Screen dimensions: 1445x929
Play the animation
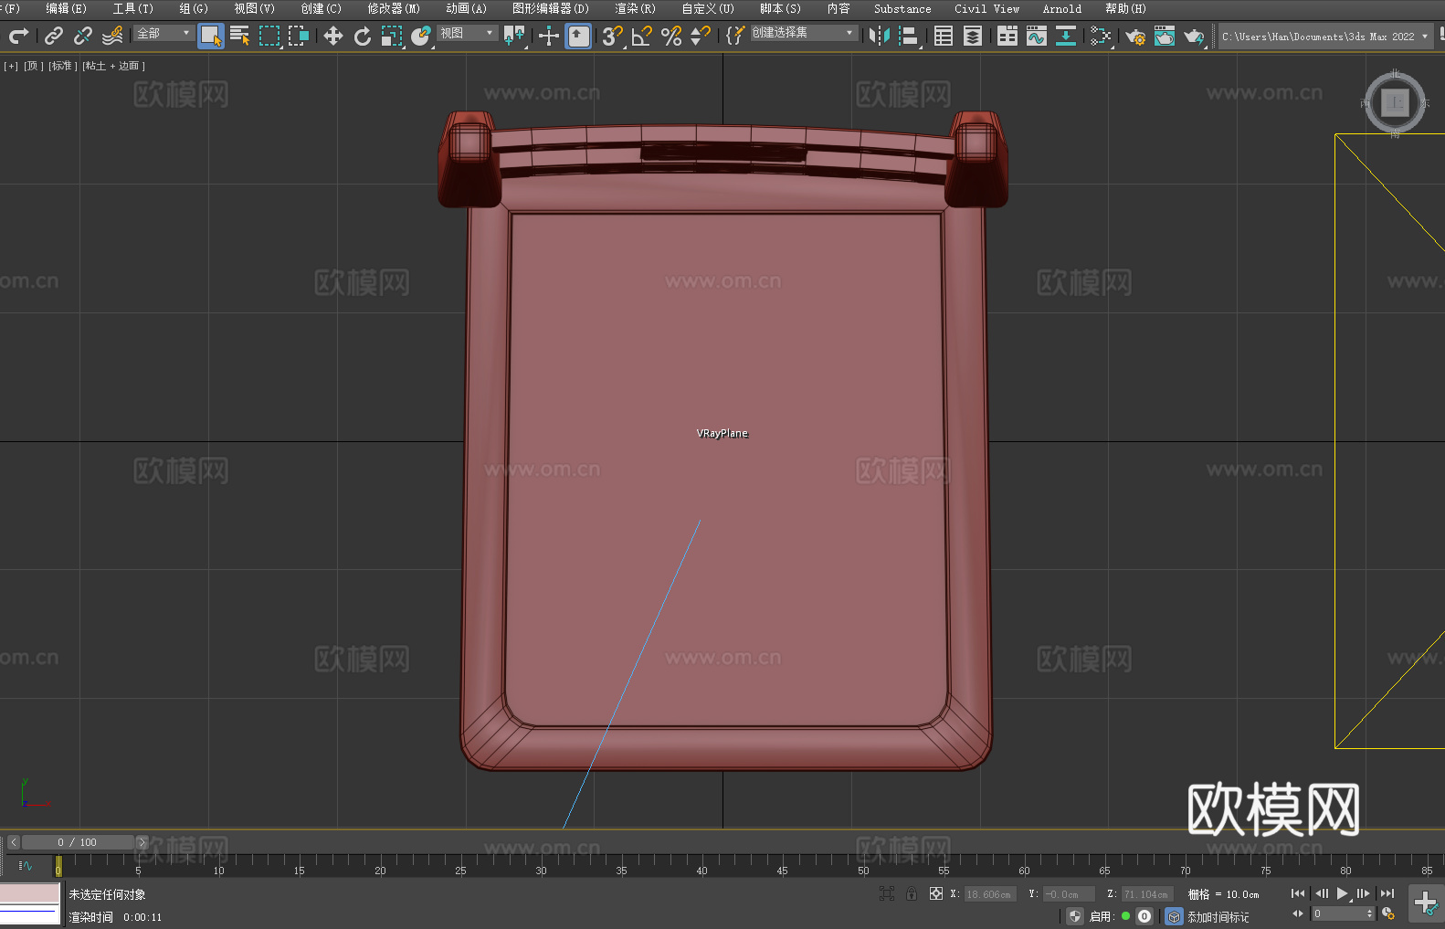1342,893
